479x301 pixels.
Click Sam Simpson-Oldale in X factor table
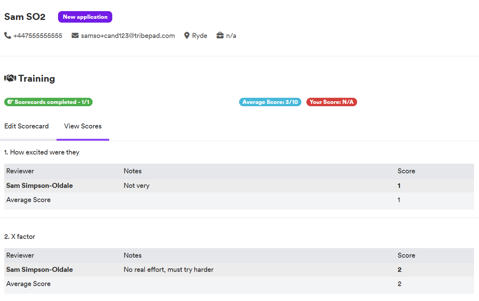[x=40, y=270]
